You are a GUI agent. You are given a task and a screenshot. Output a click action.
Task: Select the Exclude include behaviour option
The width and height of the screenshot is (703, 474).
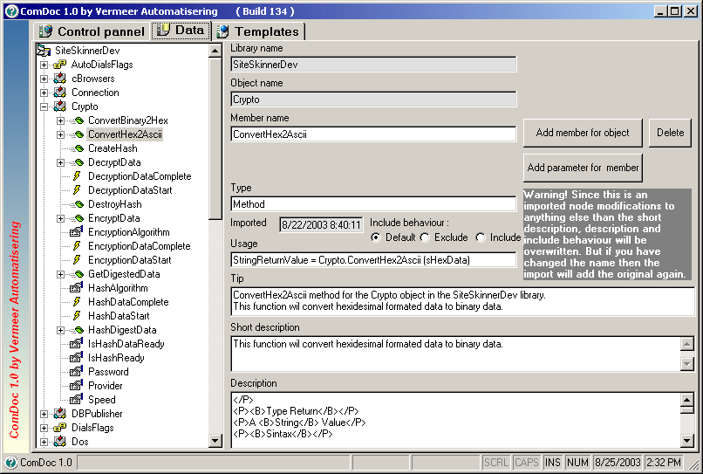click(425, 237)
